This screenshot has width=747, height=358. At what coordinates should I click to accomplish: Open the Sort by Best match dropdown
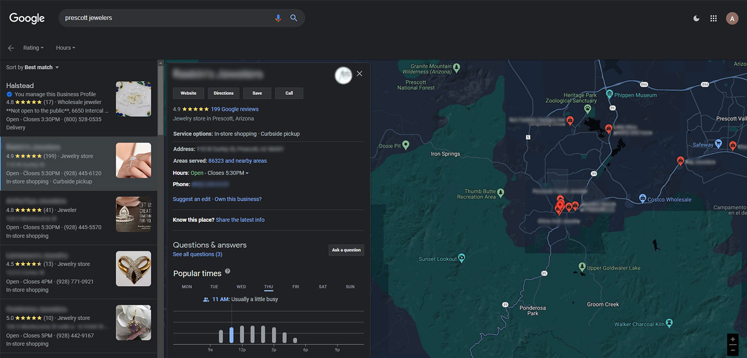(x=33, y=67)
